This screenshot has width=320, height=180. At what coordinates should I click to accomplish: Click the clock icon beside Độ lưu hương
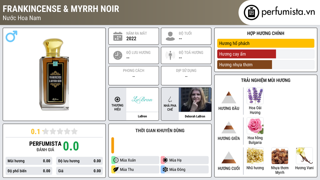[x=118, y=55]
